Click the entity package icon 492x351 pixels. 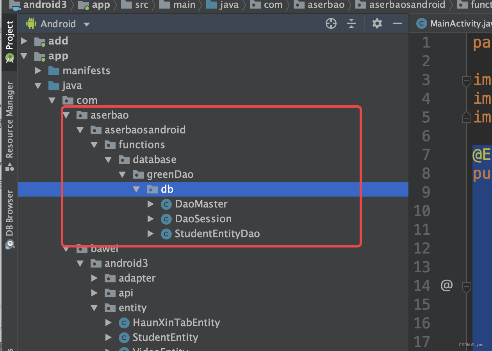click(x=110, y=308)
